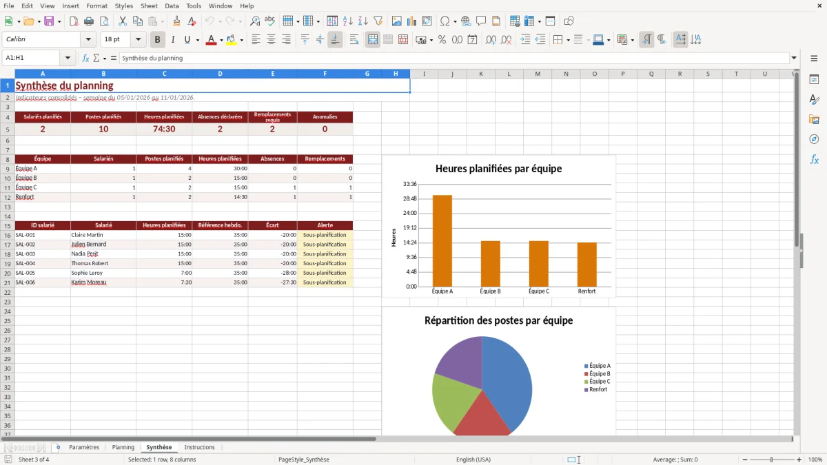Click the Insert Comment icon
This screenshot has width=827, height=465.
click(x=481, y=21)
